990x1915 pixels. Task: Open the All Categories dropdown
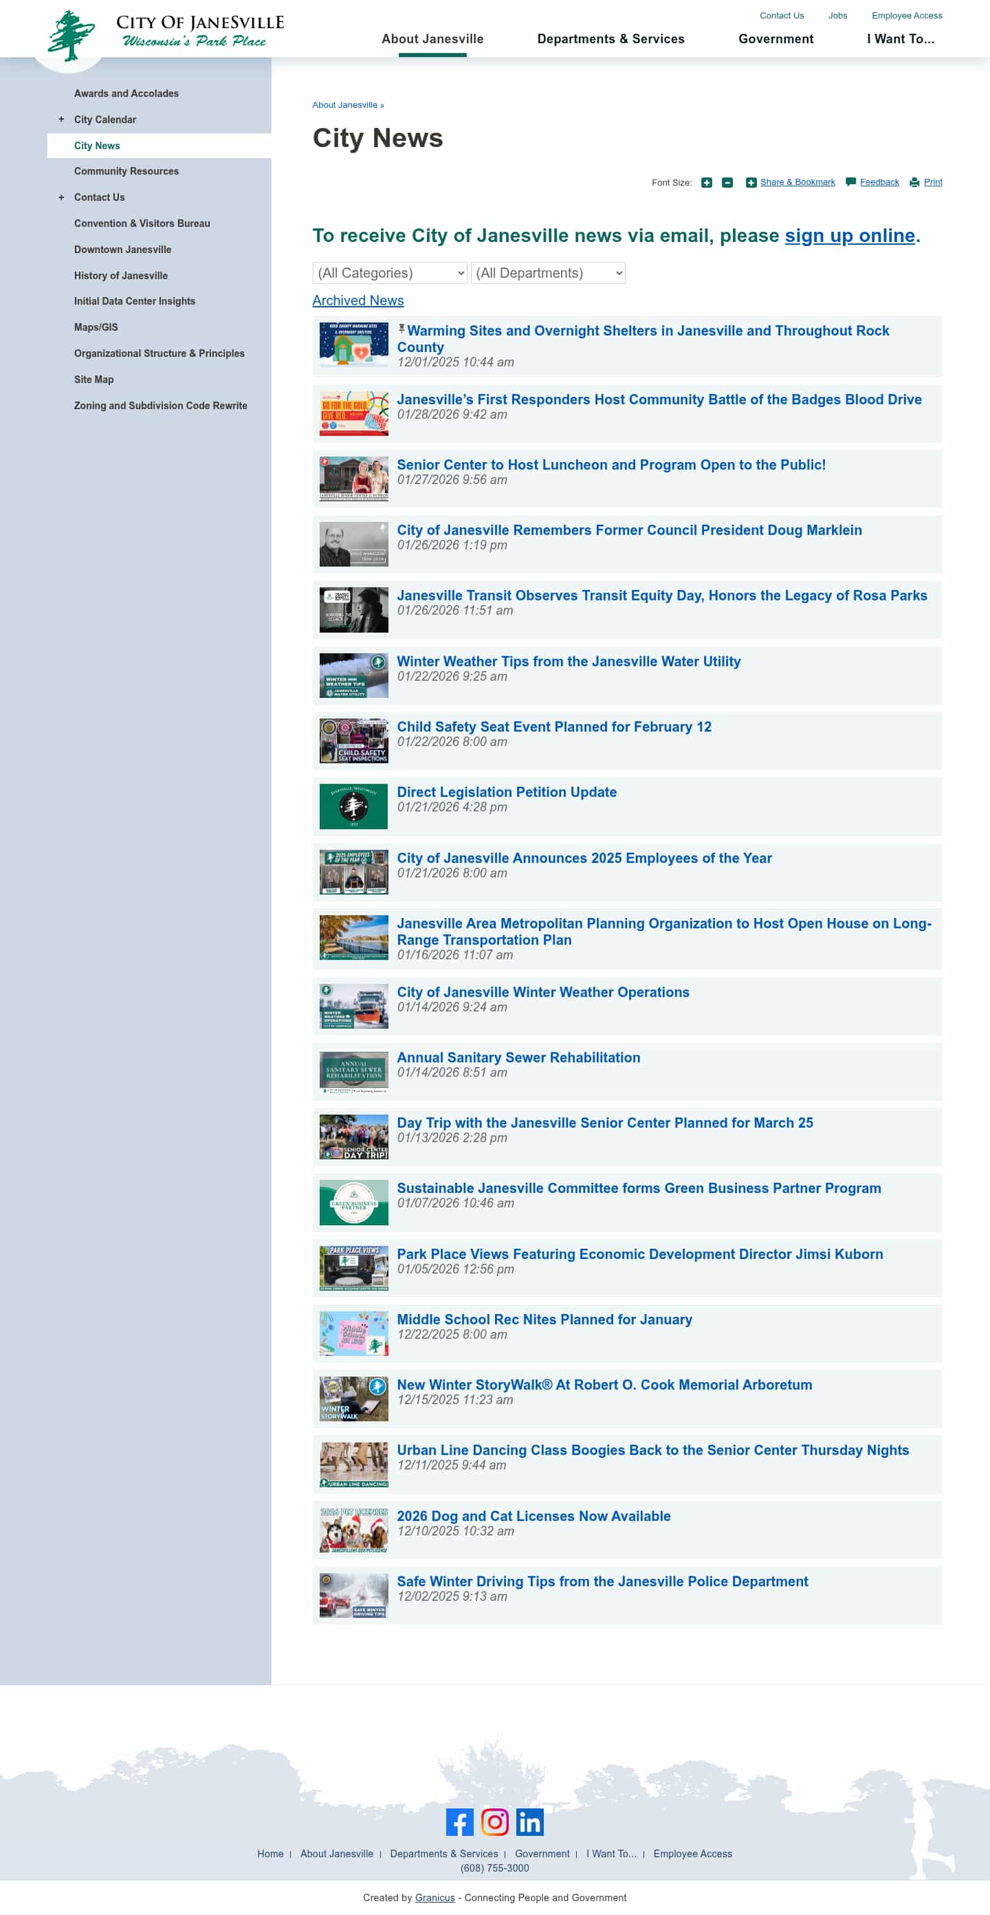(x=389, y=273)
